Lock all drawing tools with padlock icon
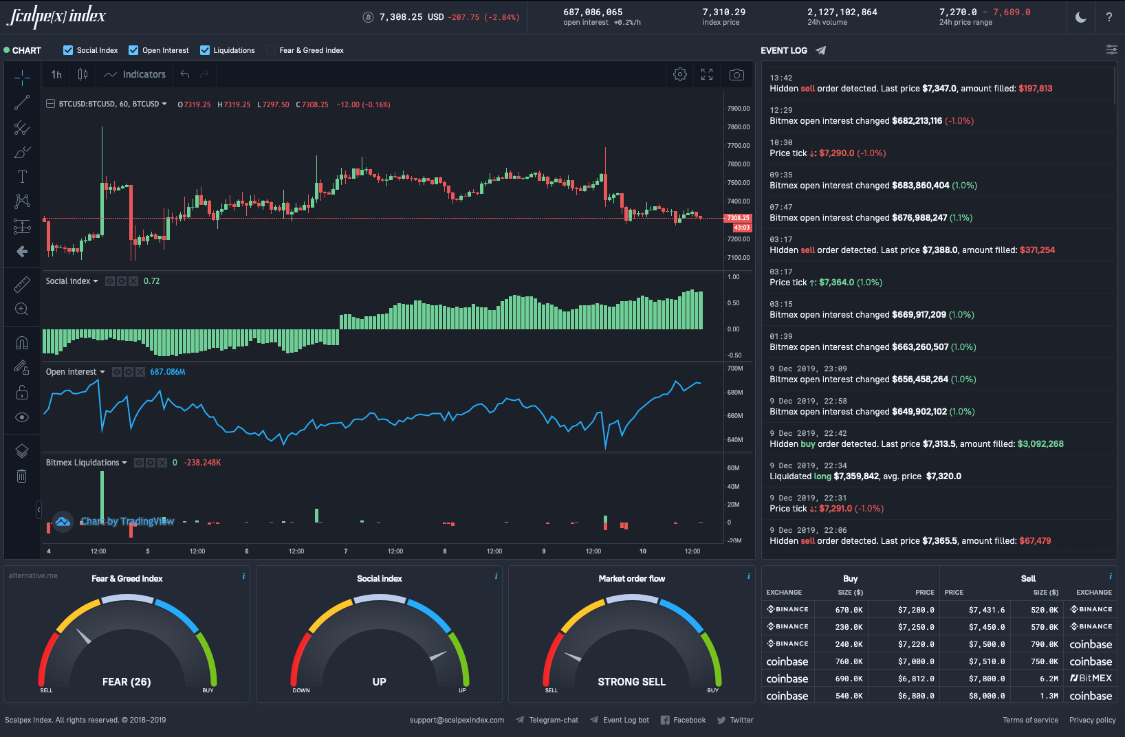This screenshot has height=737, width=1125. (22, 392)
